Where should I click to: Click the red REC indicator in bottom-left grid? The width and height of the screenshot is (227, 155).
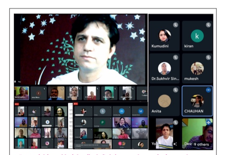(17, 104)
